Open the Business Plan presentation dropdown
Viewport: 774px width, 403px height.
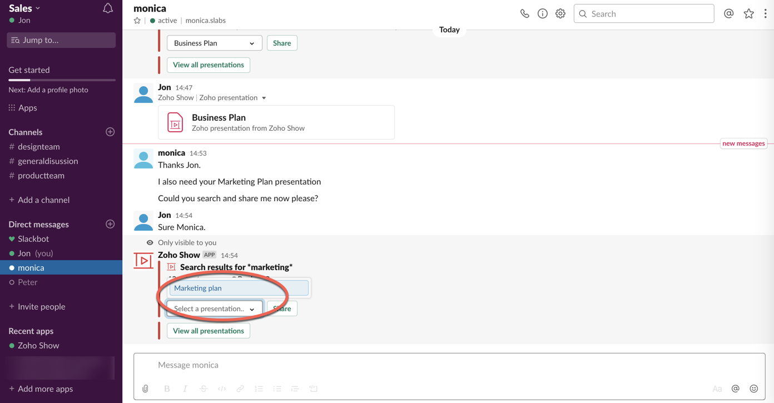tap(214, 43)
